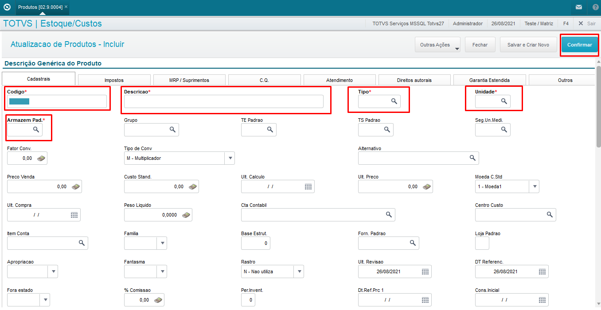Image resolution: width=601 pixels, height=310 pixels.
Task: Open the Armazem Pad. lookup magnifier
Action: [36, 130]
